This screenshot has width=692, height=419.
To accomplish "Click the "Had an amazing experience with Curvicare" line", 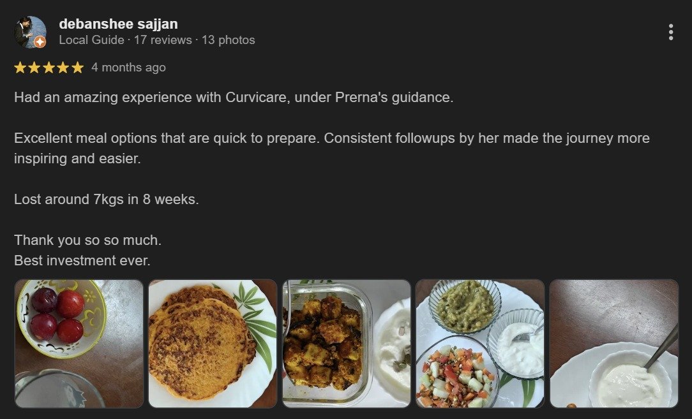I will coord(234,98).
